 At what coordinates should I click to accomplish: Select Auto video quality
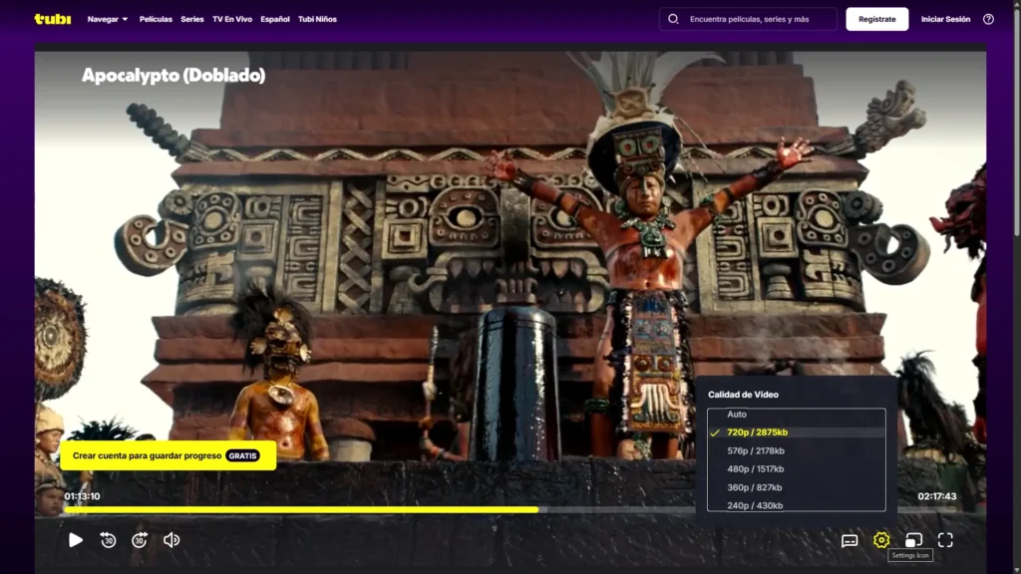(x=737, y=415)
